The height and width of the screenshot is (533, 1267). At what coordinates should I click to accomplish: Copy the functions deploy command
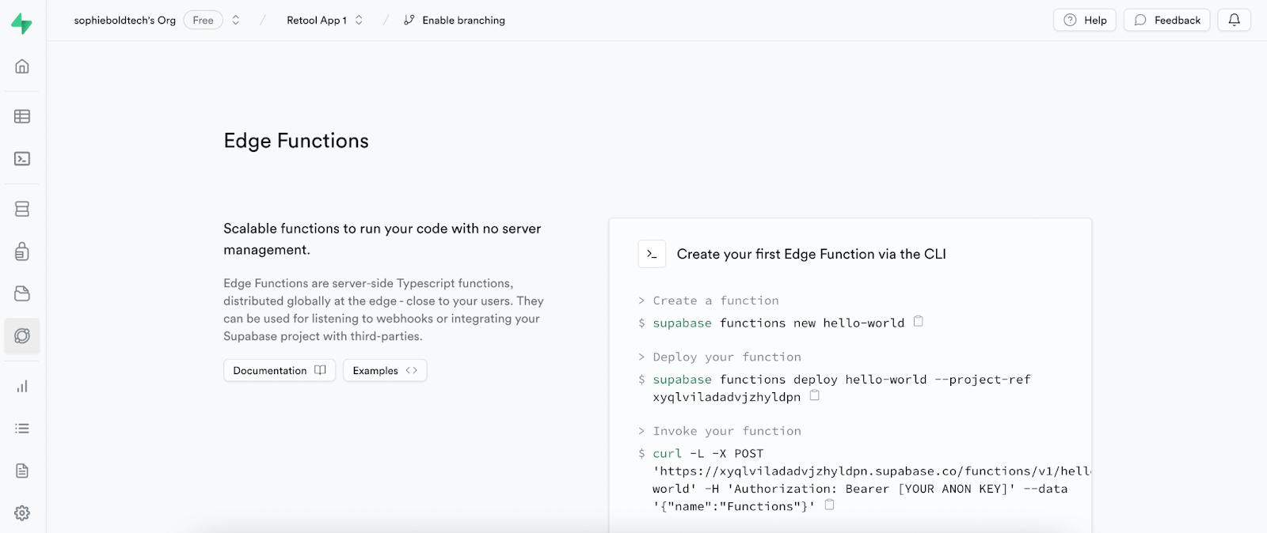(x=814, y=395)
